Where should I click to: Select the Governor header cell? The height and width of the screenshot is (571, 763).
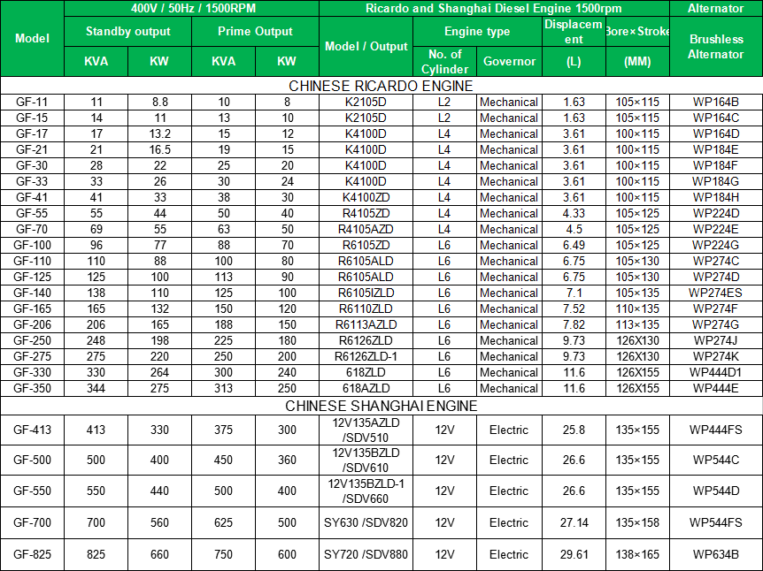point(510,62)
